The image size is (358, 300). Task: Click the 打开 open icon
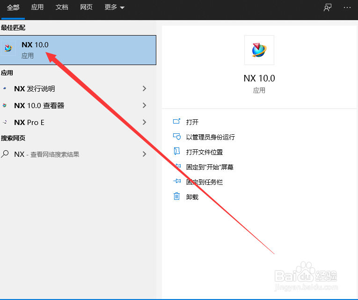coord(177,122)
